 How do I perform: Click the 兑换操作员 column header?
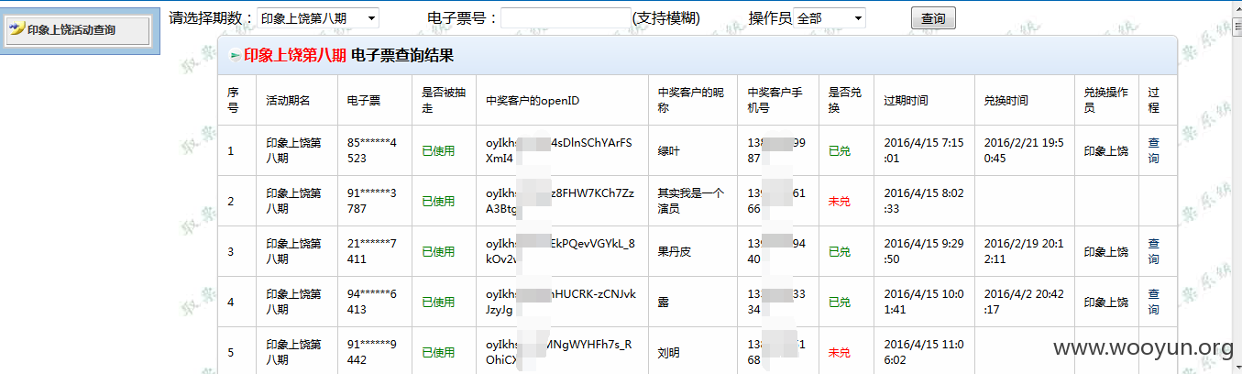click(1106, 100)
